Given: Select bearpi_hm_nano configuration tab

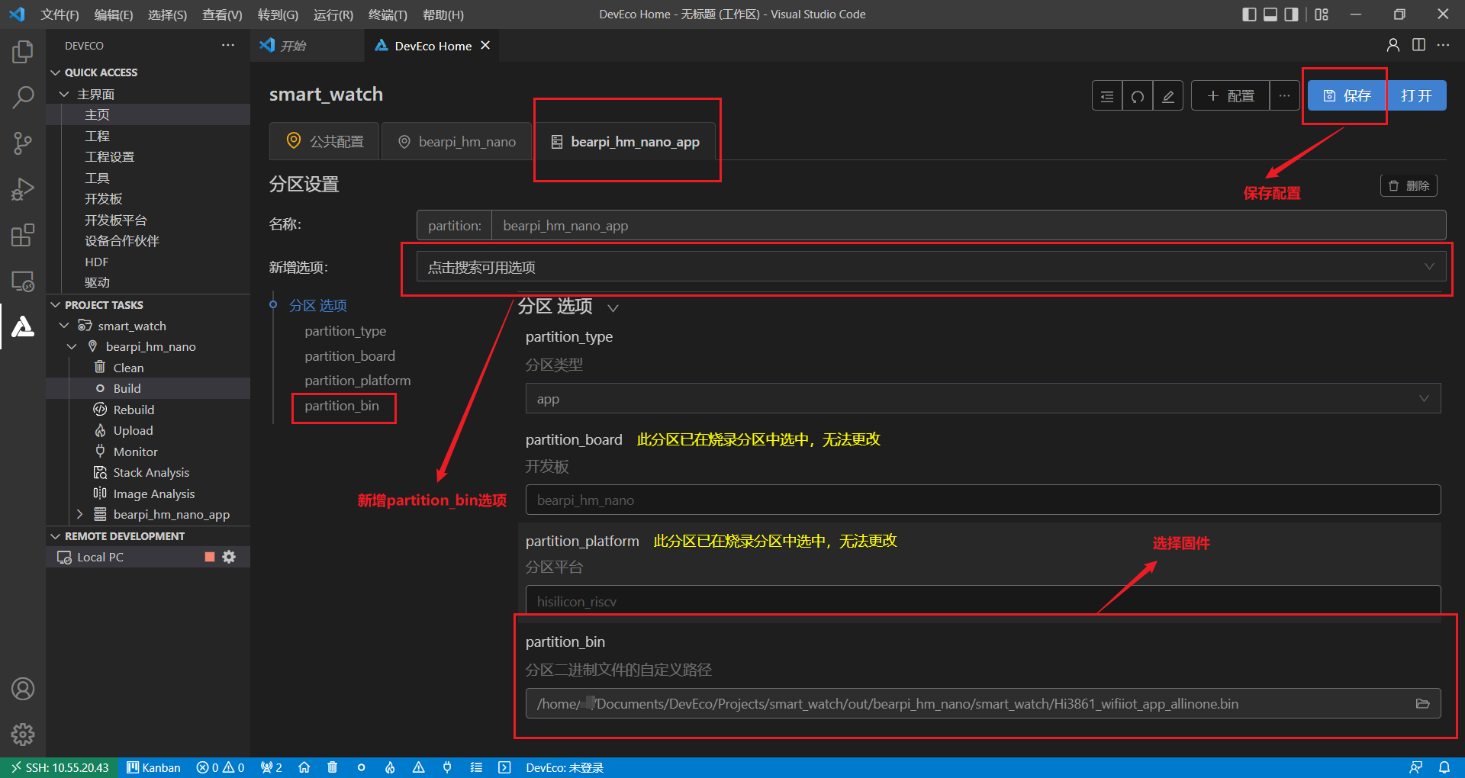Looking at the screenshot, I should (456, 141).
